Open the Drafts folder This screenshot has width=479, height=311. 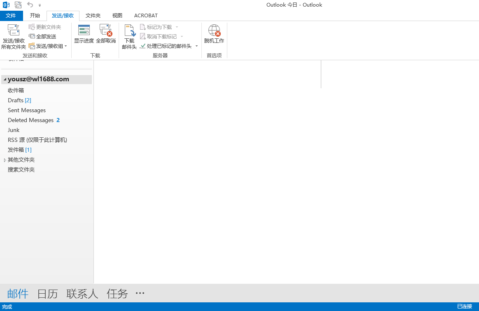[19, 100]
